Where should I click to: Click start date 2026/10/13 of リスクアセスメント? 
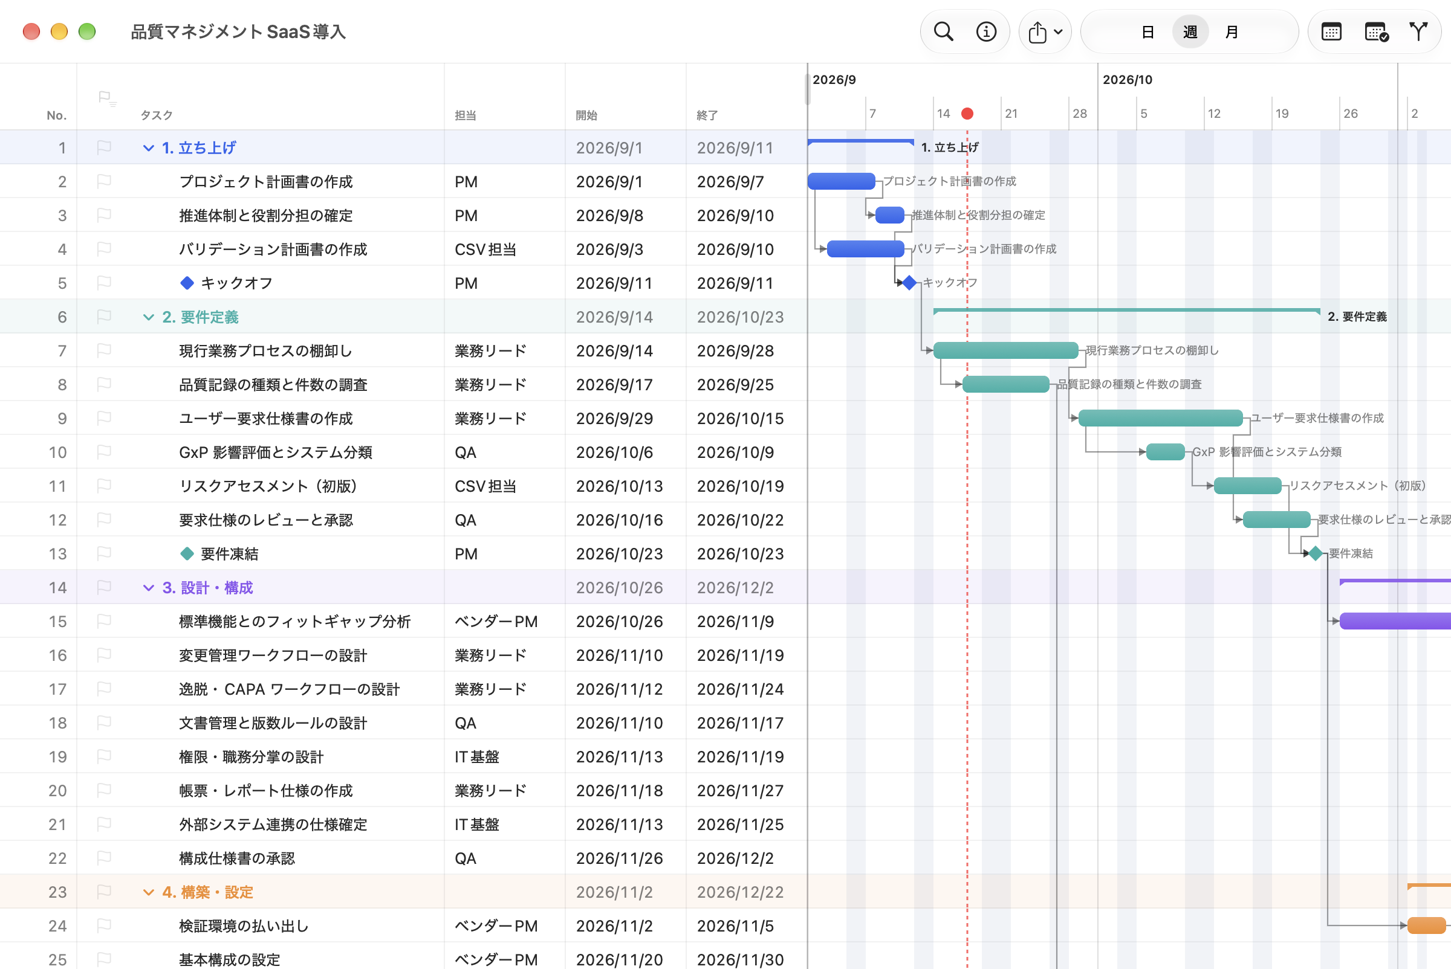619,486
